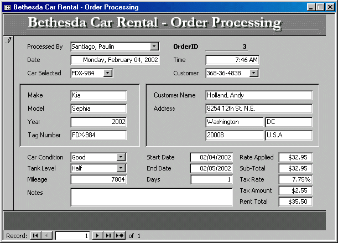Viewport: 338px width, 243px height.
Task: Click the OrderID label
Action: [x=186, y=46]
